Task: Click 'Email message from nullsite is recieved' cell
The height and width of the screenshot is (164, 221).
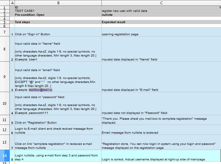Action: click(161, 130)
